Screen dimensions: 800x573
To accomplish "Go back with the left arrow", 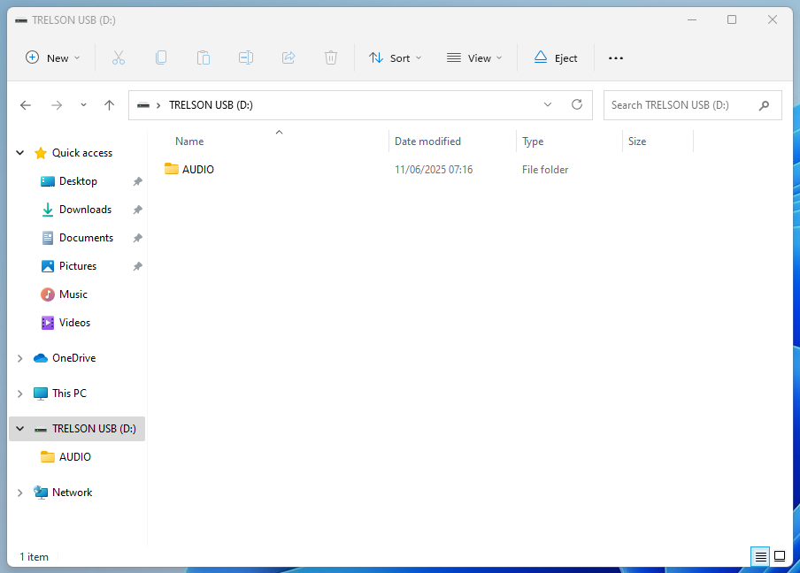I will click(26, 105).
